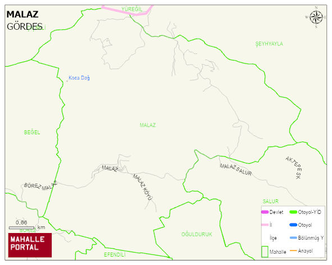Click the MALAZ SALUR road label
This screenshot has height=265, width=332.
[236, 170]
